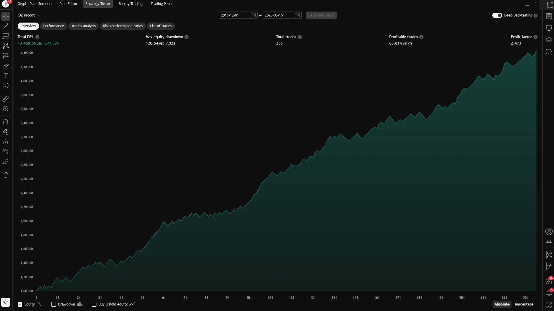Show info for Profitable trades
554x311 pixels.
tap(421, 37)
